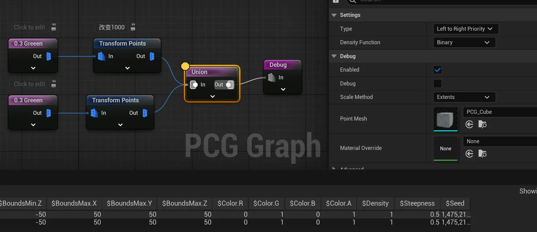Collapse the Settings section
The image size is (537, 232).
point(334,15)
